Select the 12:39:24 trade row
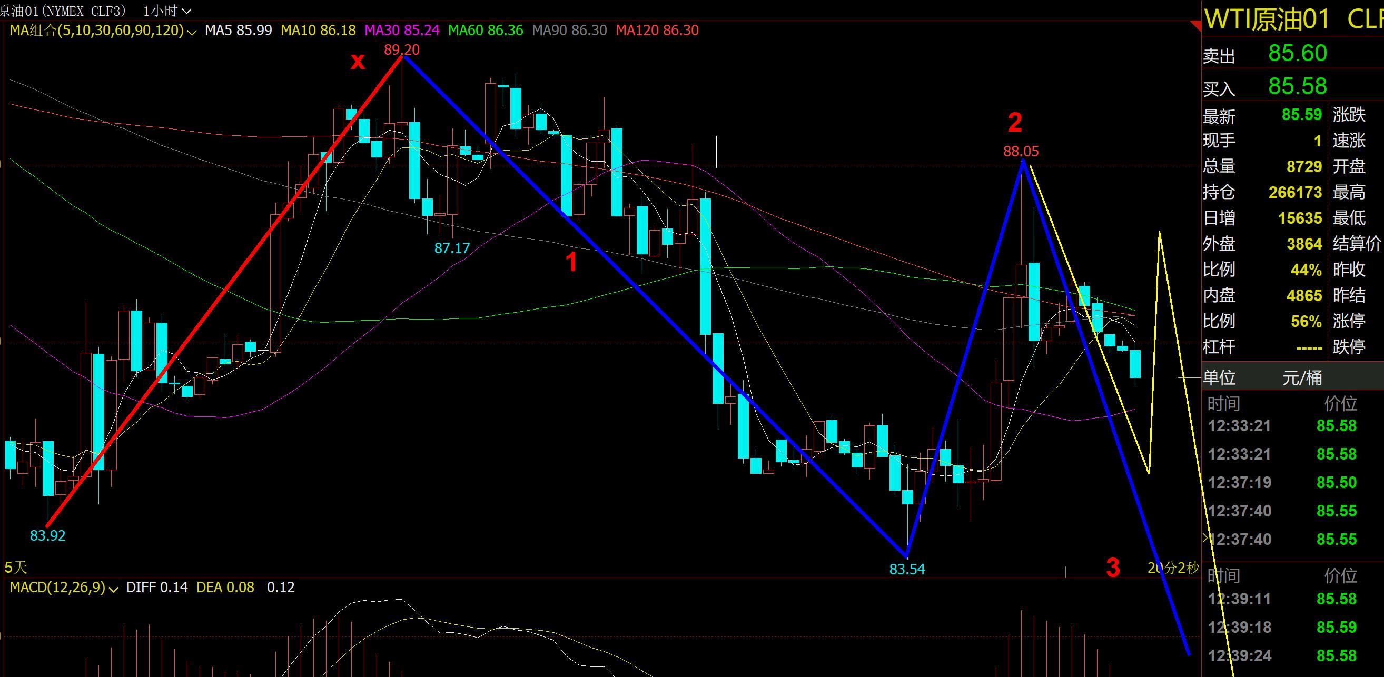 coord(1293,656)
